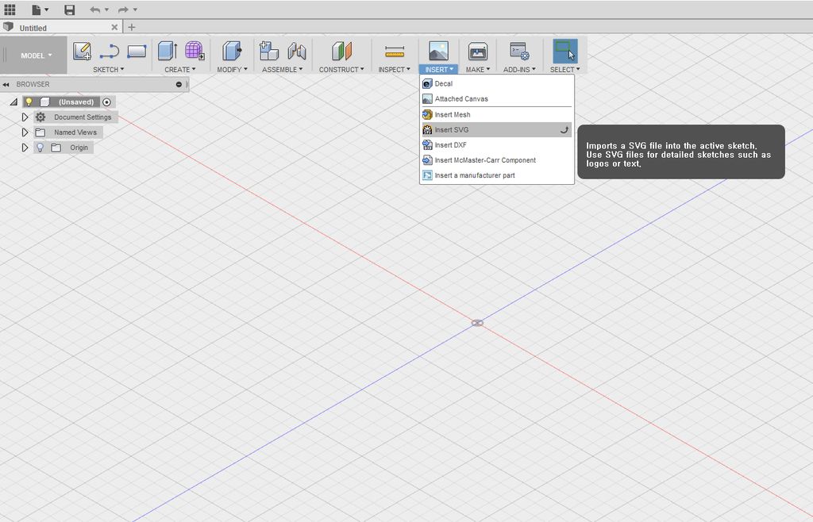Choose Attached Canvas from Insert menu

tap(497, 99)
